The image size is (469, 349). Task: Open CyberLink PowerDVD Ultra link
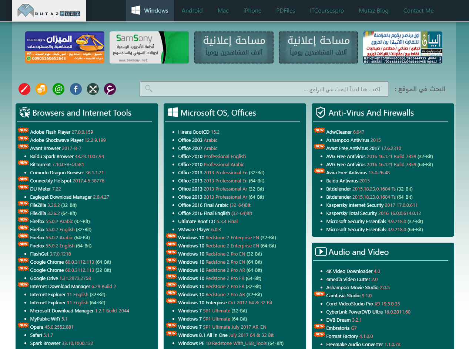tap(368, 312)
